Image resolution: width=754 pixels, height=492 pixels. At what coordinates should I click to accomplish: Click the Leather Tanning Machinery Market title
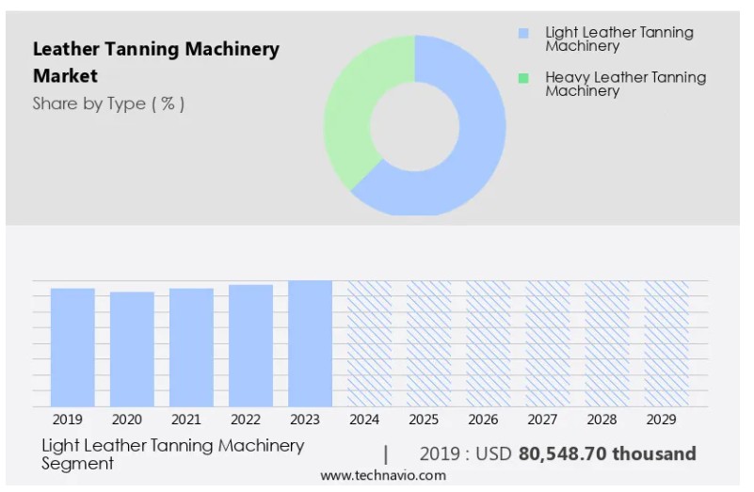[155, 62]
